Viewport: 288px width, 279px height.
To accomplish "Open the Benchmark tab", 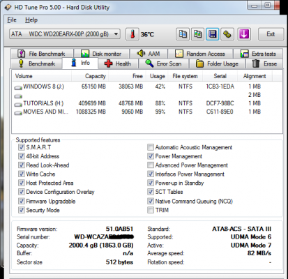I will (x=36, y=63).
